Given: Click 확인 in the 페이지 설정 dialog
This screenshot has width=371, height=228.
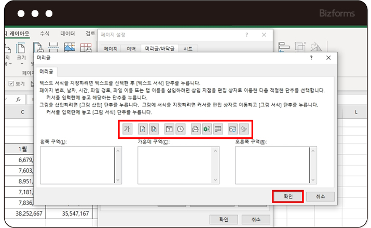Looking at the screenshot, I should click(224, 220).
